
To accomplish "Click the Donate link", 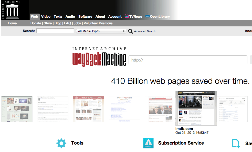I will (36, 23).
